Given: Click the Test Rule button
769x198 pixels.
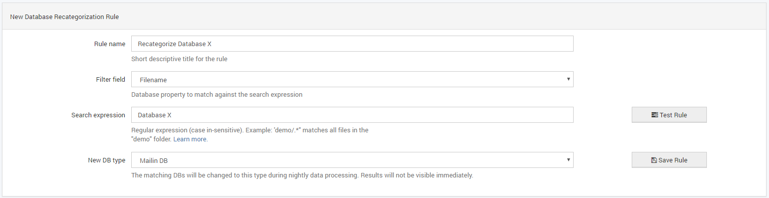Looking at the screenshot, I should point(669,115).
